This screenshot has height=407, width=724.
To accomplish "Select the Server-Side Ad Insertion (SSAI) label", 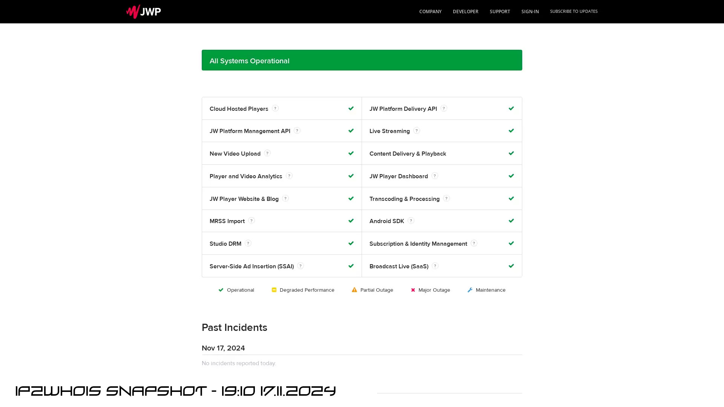I will coord(252,266).
